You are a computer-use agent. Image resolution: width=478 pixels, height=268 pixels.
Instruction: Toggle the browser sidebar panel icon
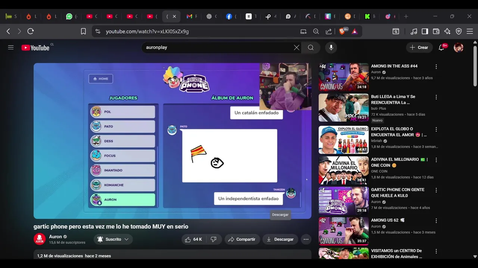pyautogui.click(x=425, y=31)
